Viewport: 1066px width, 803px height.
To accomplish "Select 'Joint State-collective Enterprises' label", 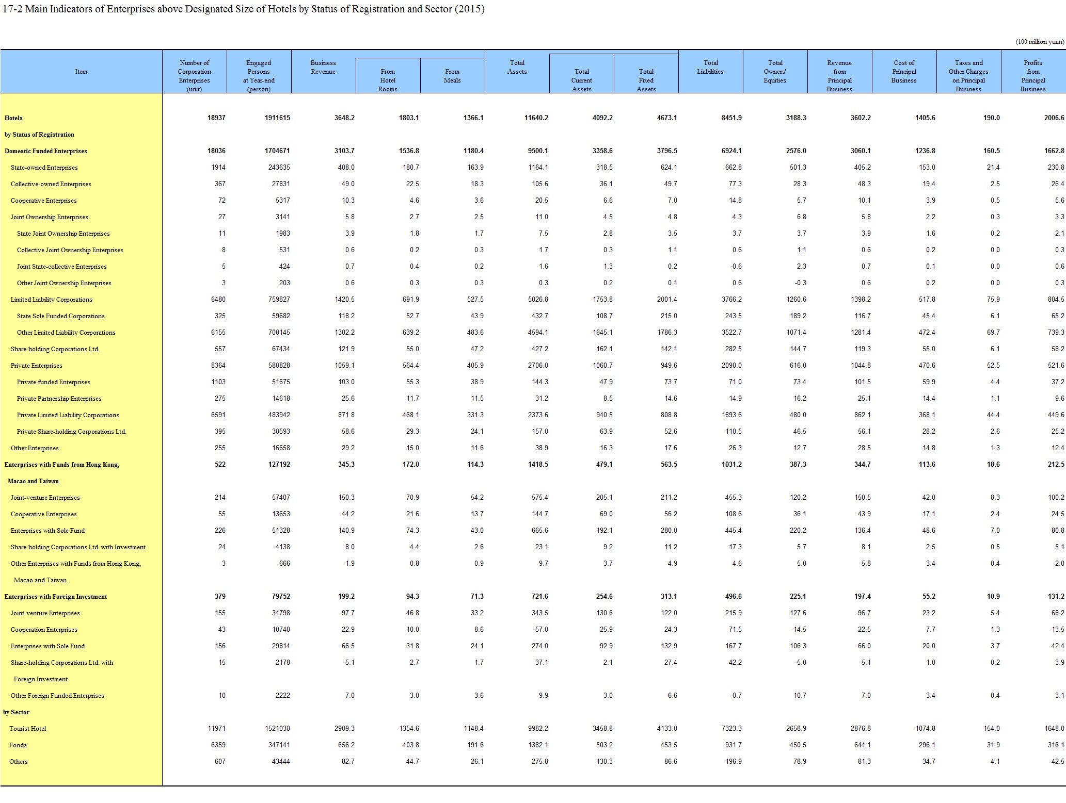I will click(x=62, y=267).
